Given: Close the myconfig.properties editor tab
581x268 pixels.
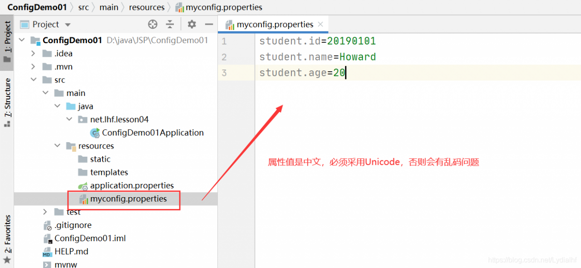Looking at the screenshot, I should click(x=320, y=25).
